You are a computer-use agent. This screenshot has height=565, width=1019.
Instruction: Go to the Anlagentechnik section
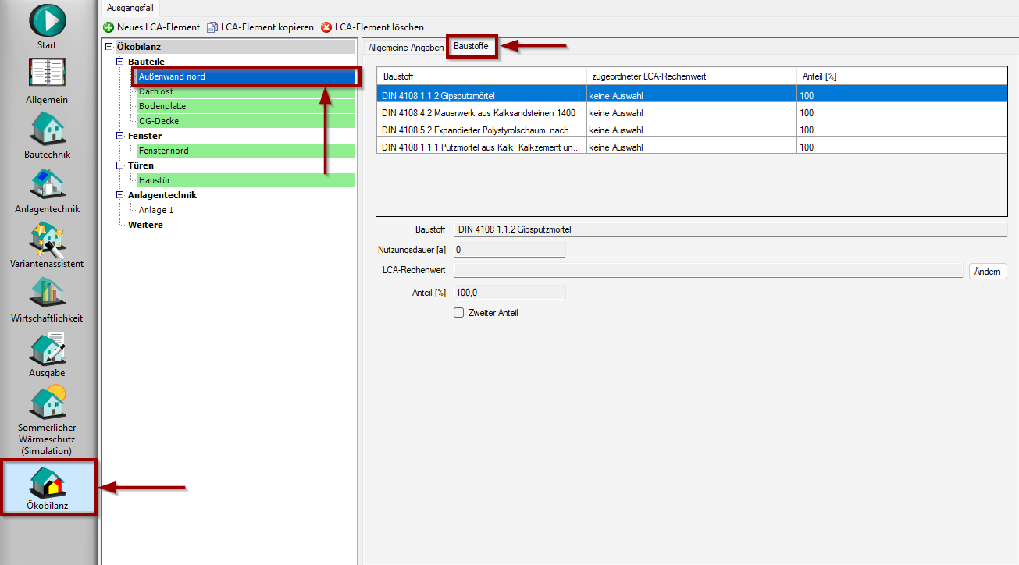tap(47, 184)
